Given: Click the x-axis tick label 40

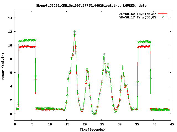Looking at the screenshot, I should click(155, 124).
